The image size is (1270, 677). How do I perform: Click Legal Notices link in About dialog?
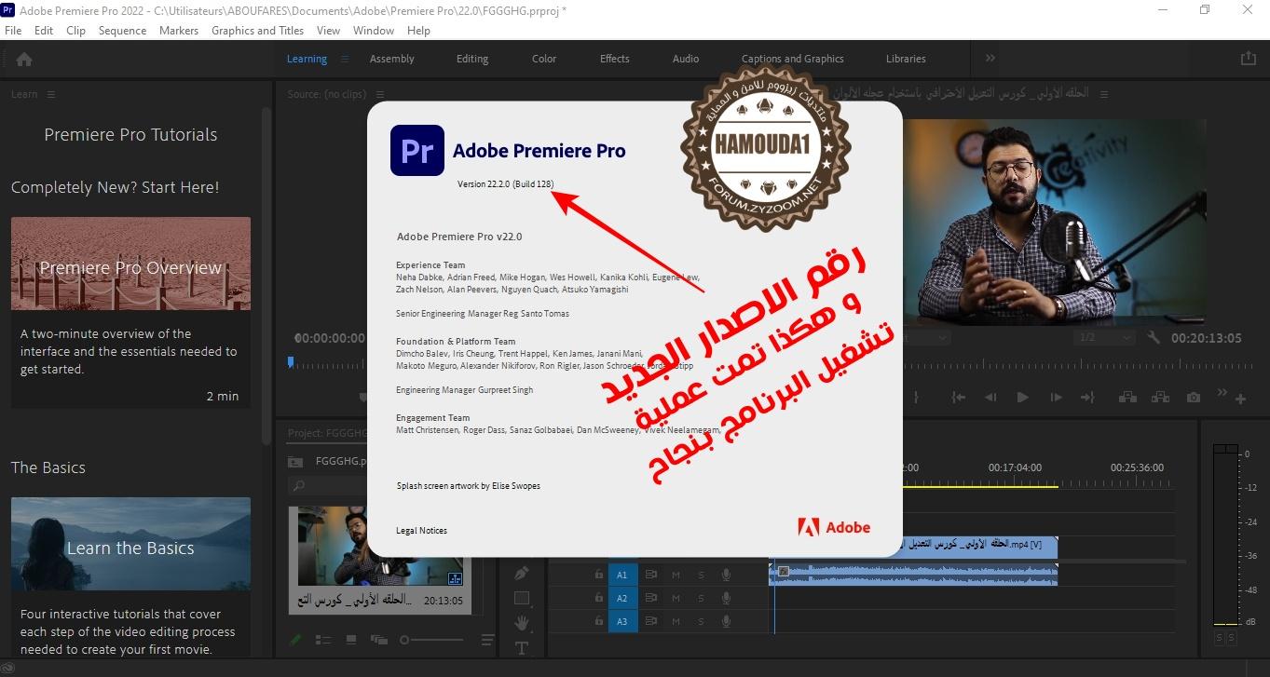click(422, 531)
